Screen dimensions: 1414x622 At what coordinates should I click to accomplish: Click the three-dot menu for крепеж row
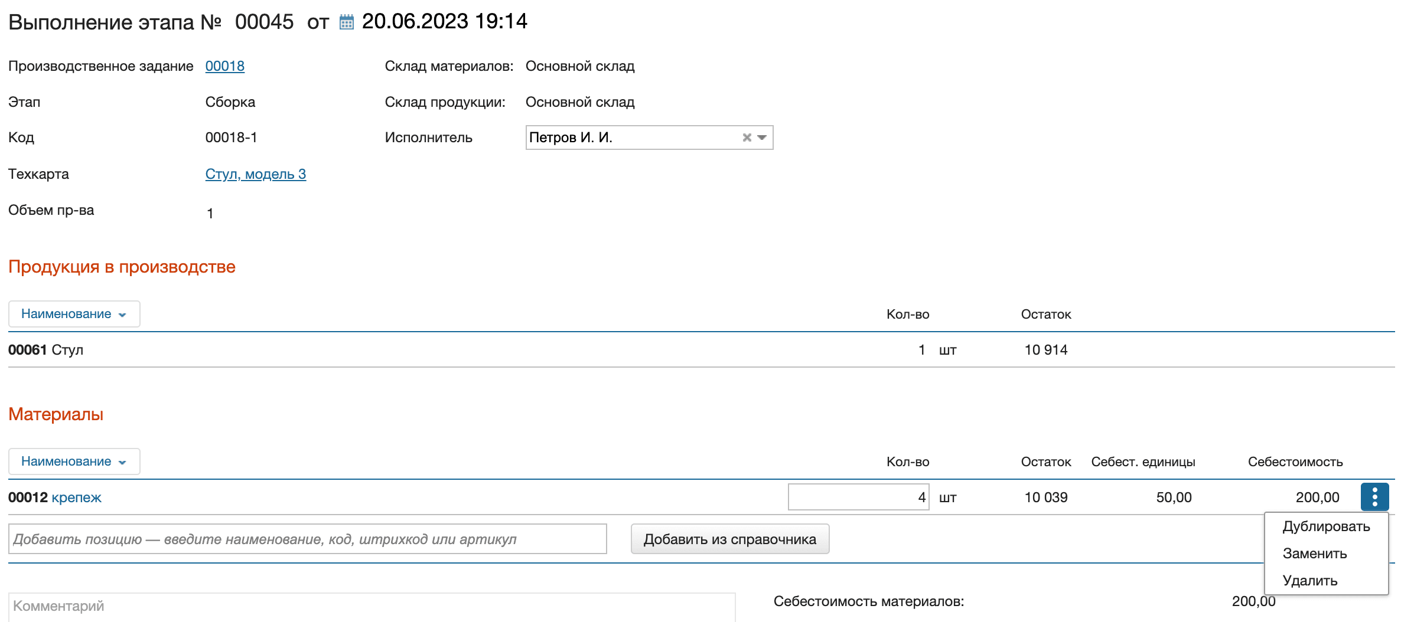click(1374, 497)
